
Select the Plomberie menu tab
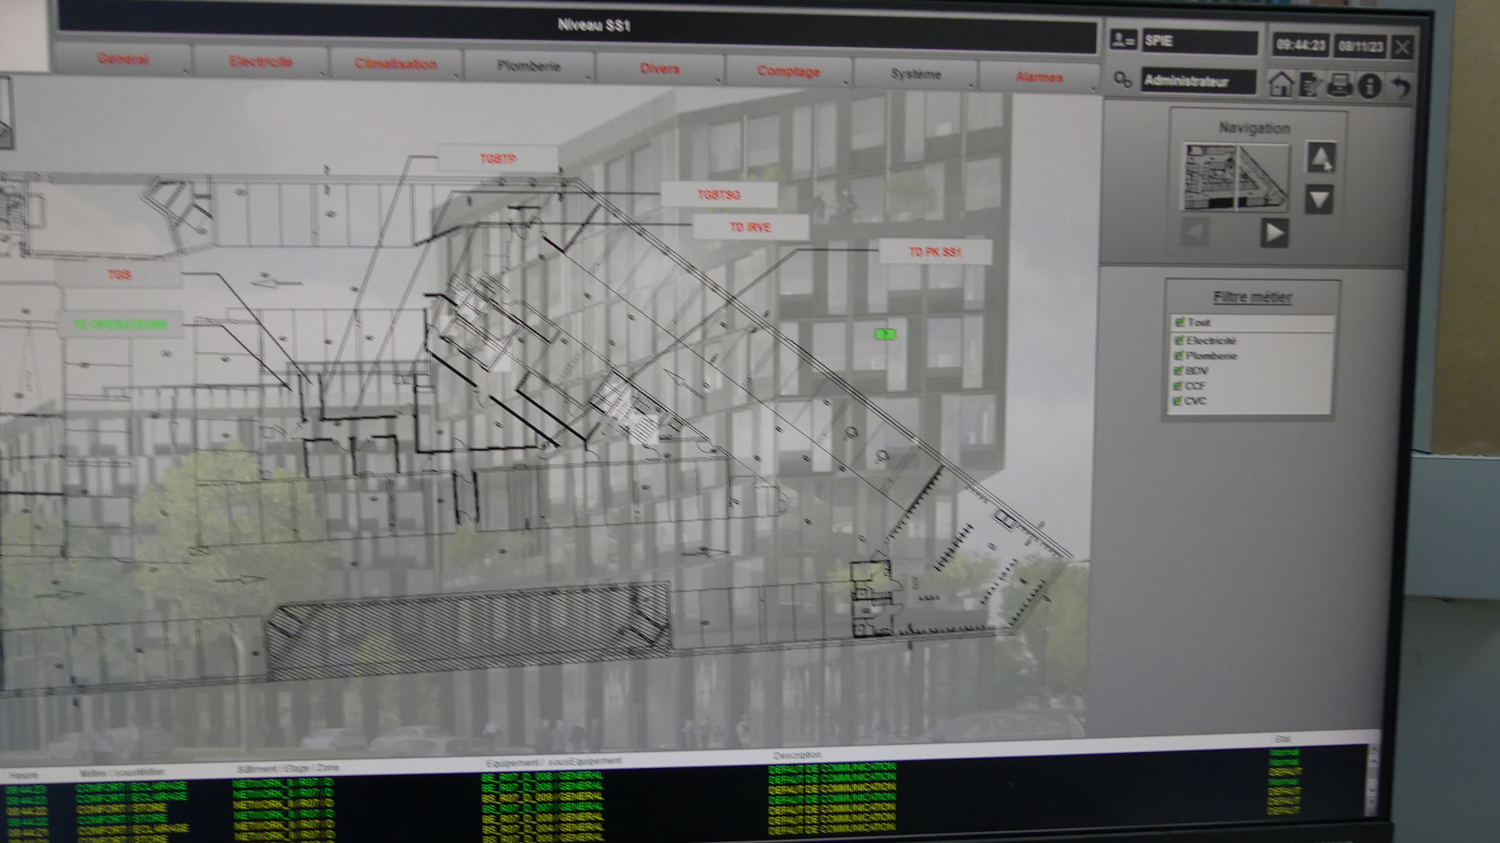(x=529, y=66)
